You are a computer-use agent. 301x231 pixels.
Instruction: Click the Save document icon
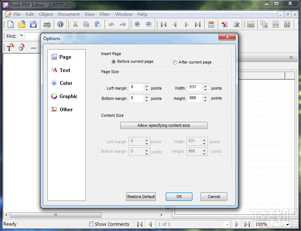coord(33,24)
